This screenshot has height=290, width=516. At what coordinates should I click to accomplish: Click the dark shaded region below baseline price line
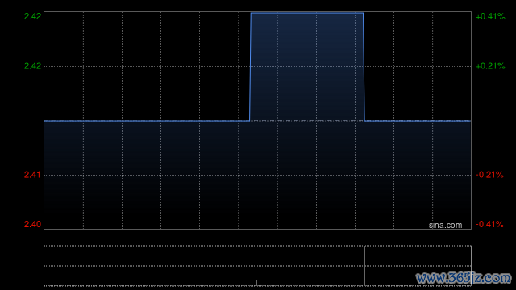257,175
